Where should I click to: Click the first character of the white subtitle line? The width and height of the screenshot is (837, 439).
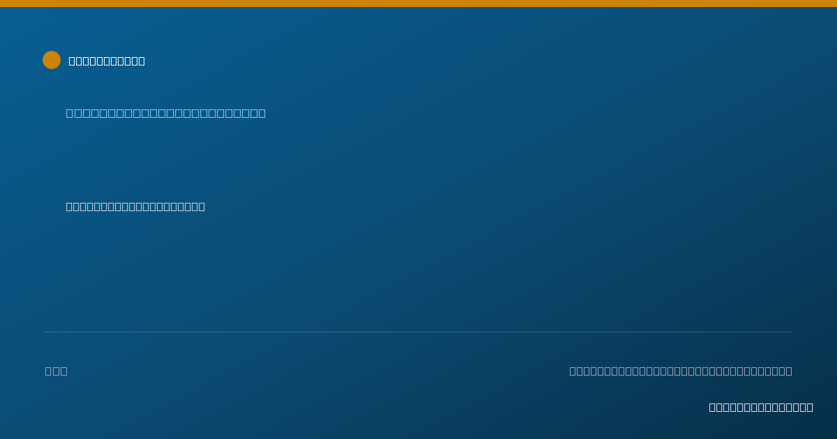click(x=69, y=206)
